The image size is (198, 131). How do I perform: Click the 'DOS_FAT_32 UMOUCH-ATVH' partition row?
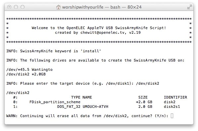click(x=97, y=107)
